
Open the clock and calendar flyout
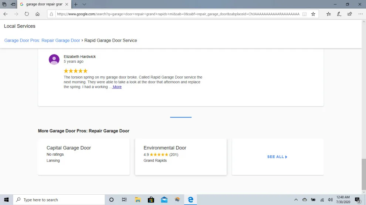[343, 199]
